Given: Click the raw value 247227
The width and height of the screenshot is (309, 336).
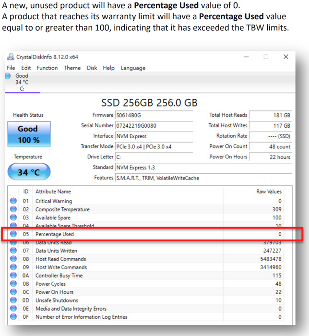Looking at the screenshot, I should tap(272, 251).
